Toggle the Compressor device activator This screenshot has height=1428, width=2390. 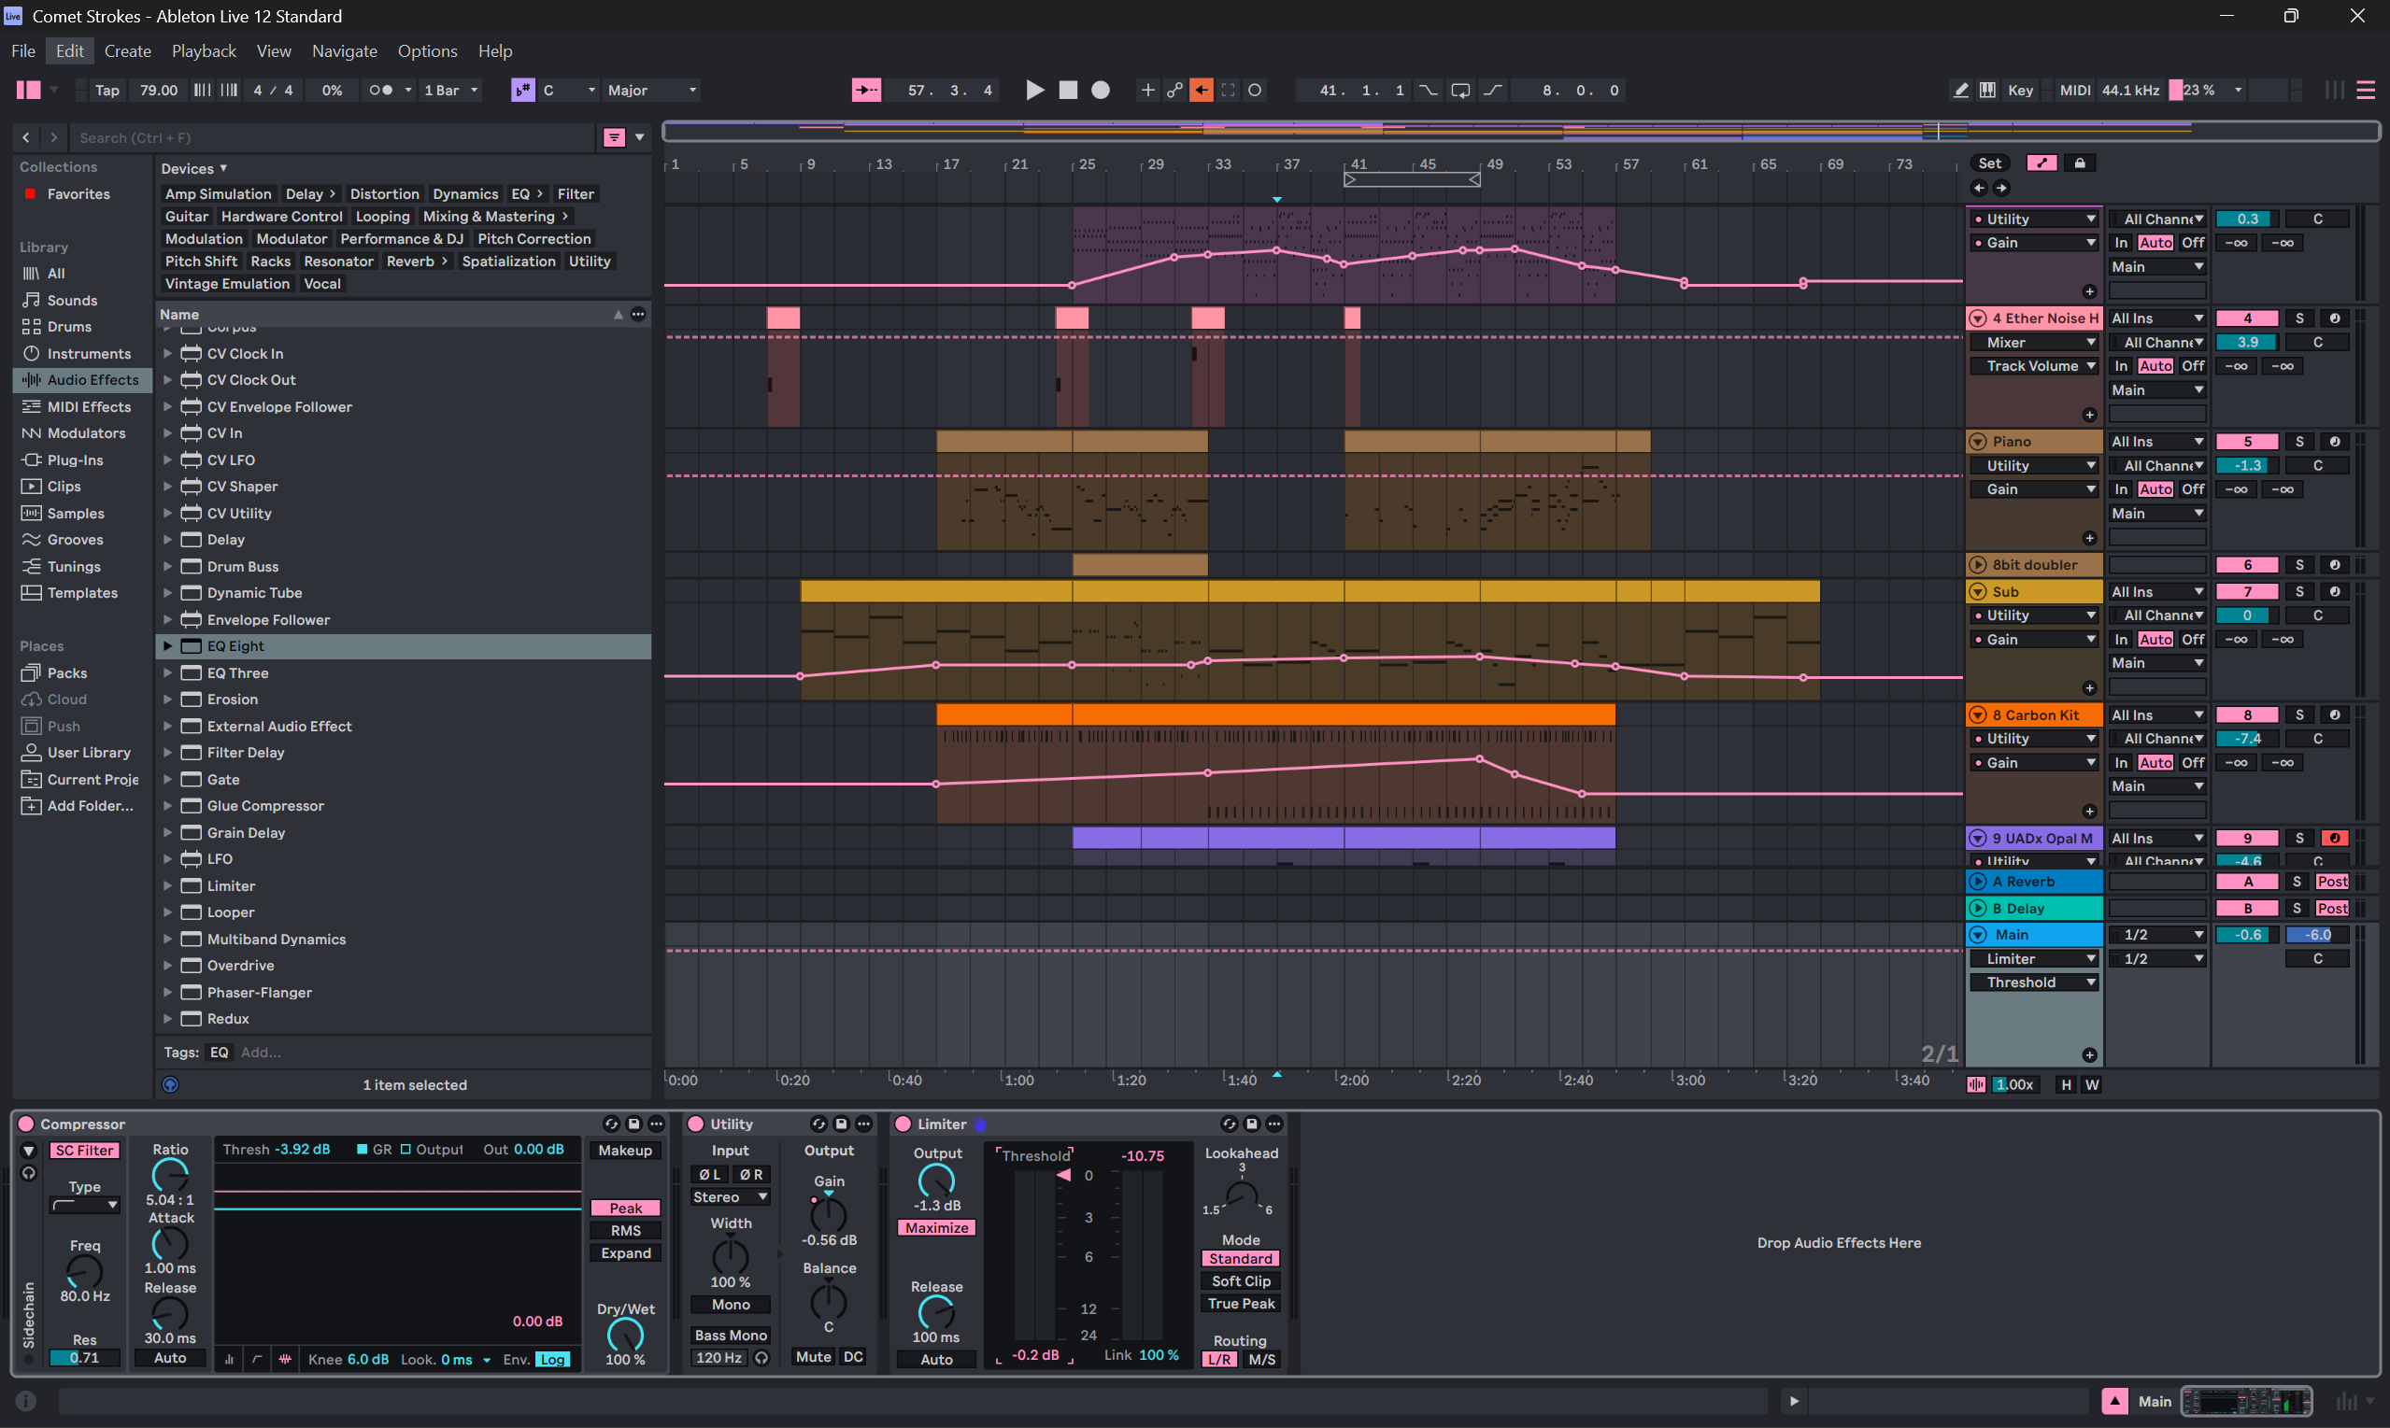click(x=27, y=1124)
